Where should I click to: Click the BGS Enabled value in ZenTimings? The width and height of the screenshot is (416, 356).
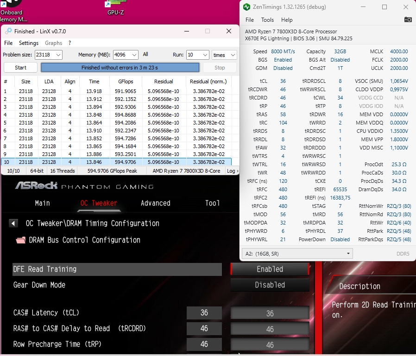click(283, 60)
